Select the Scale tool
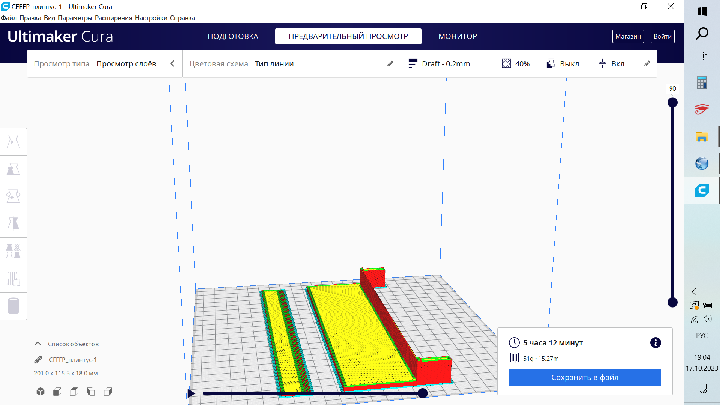720x405 pixels. tap(13, 169)
